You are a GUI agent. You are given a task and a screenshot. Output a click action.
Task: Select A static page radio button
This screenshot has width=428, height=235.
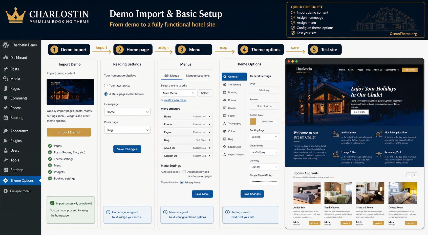(x=106, y=94)
